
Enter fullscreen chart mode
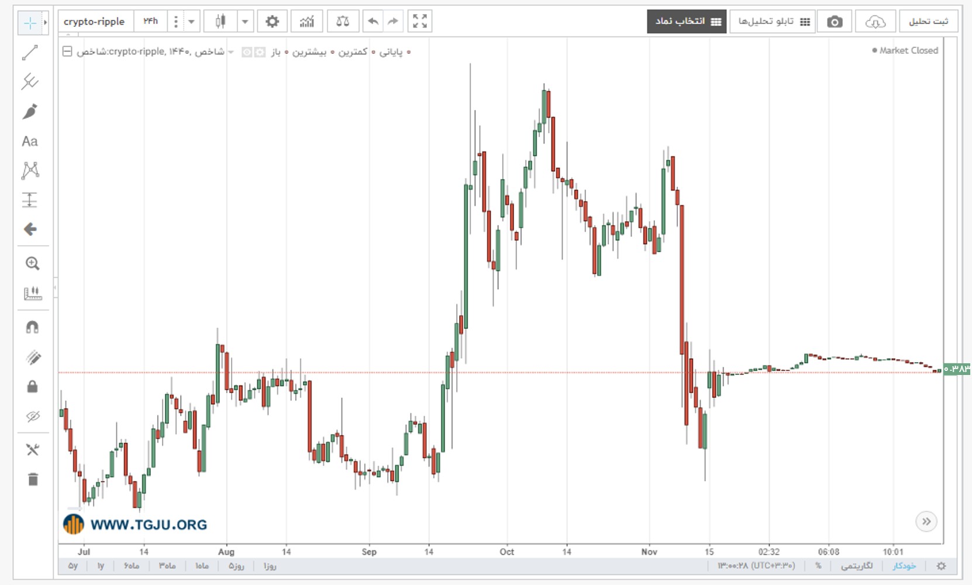(x=419, y=22)
